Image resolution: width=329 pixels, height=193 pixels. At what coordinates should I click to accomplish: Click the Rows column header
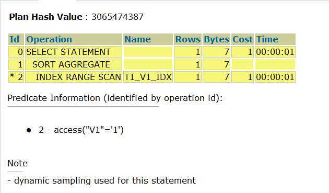pos(188,39)
